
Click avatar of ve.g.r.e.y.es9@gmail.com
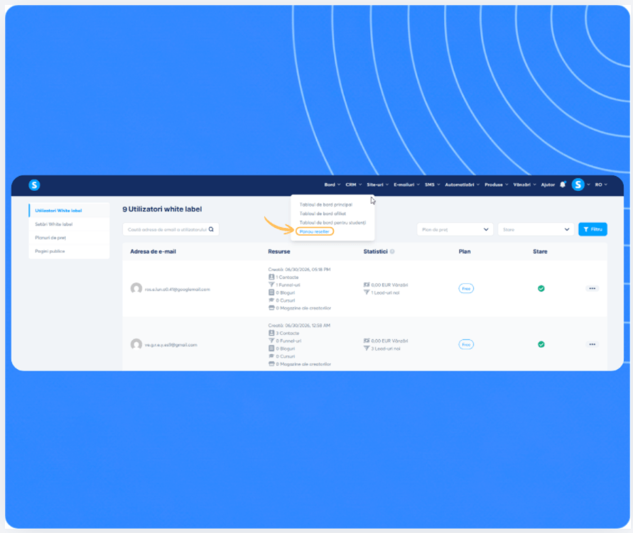click(x=136, y=344)
